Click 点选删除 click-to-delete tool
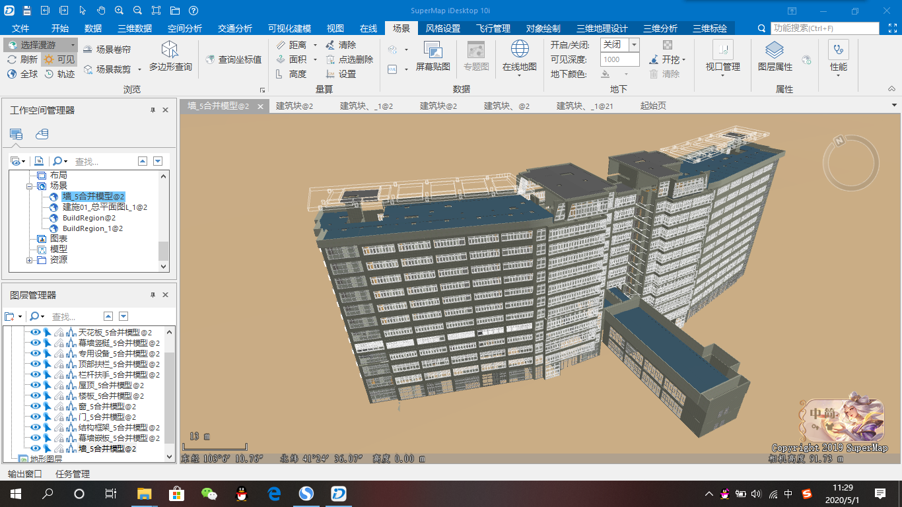This screenshot has width=902, height=507. click(x=349, y=59)
